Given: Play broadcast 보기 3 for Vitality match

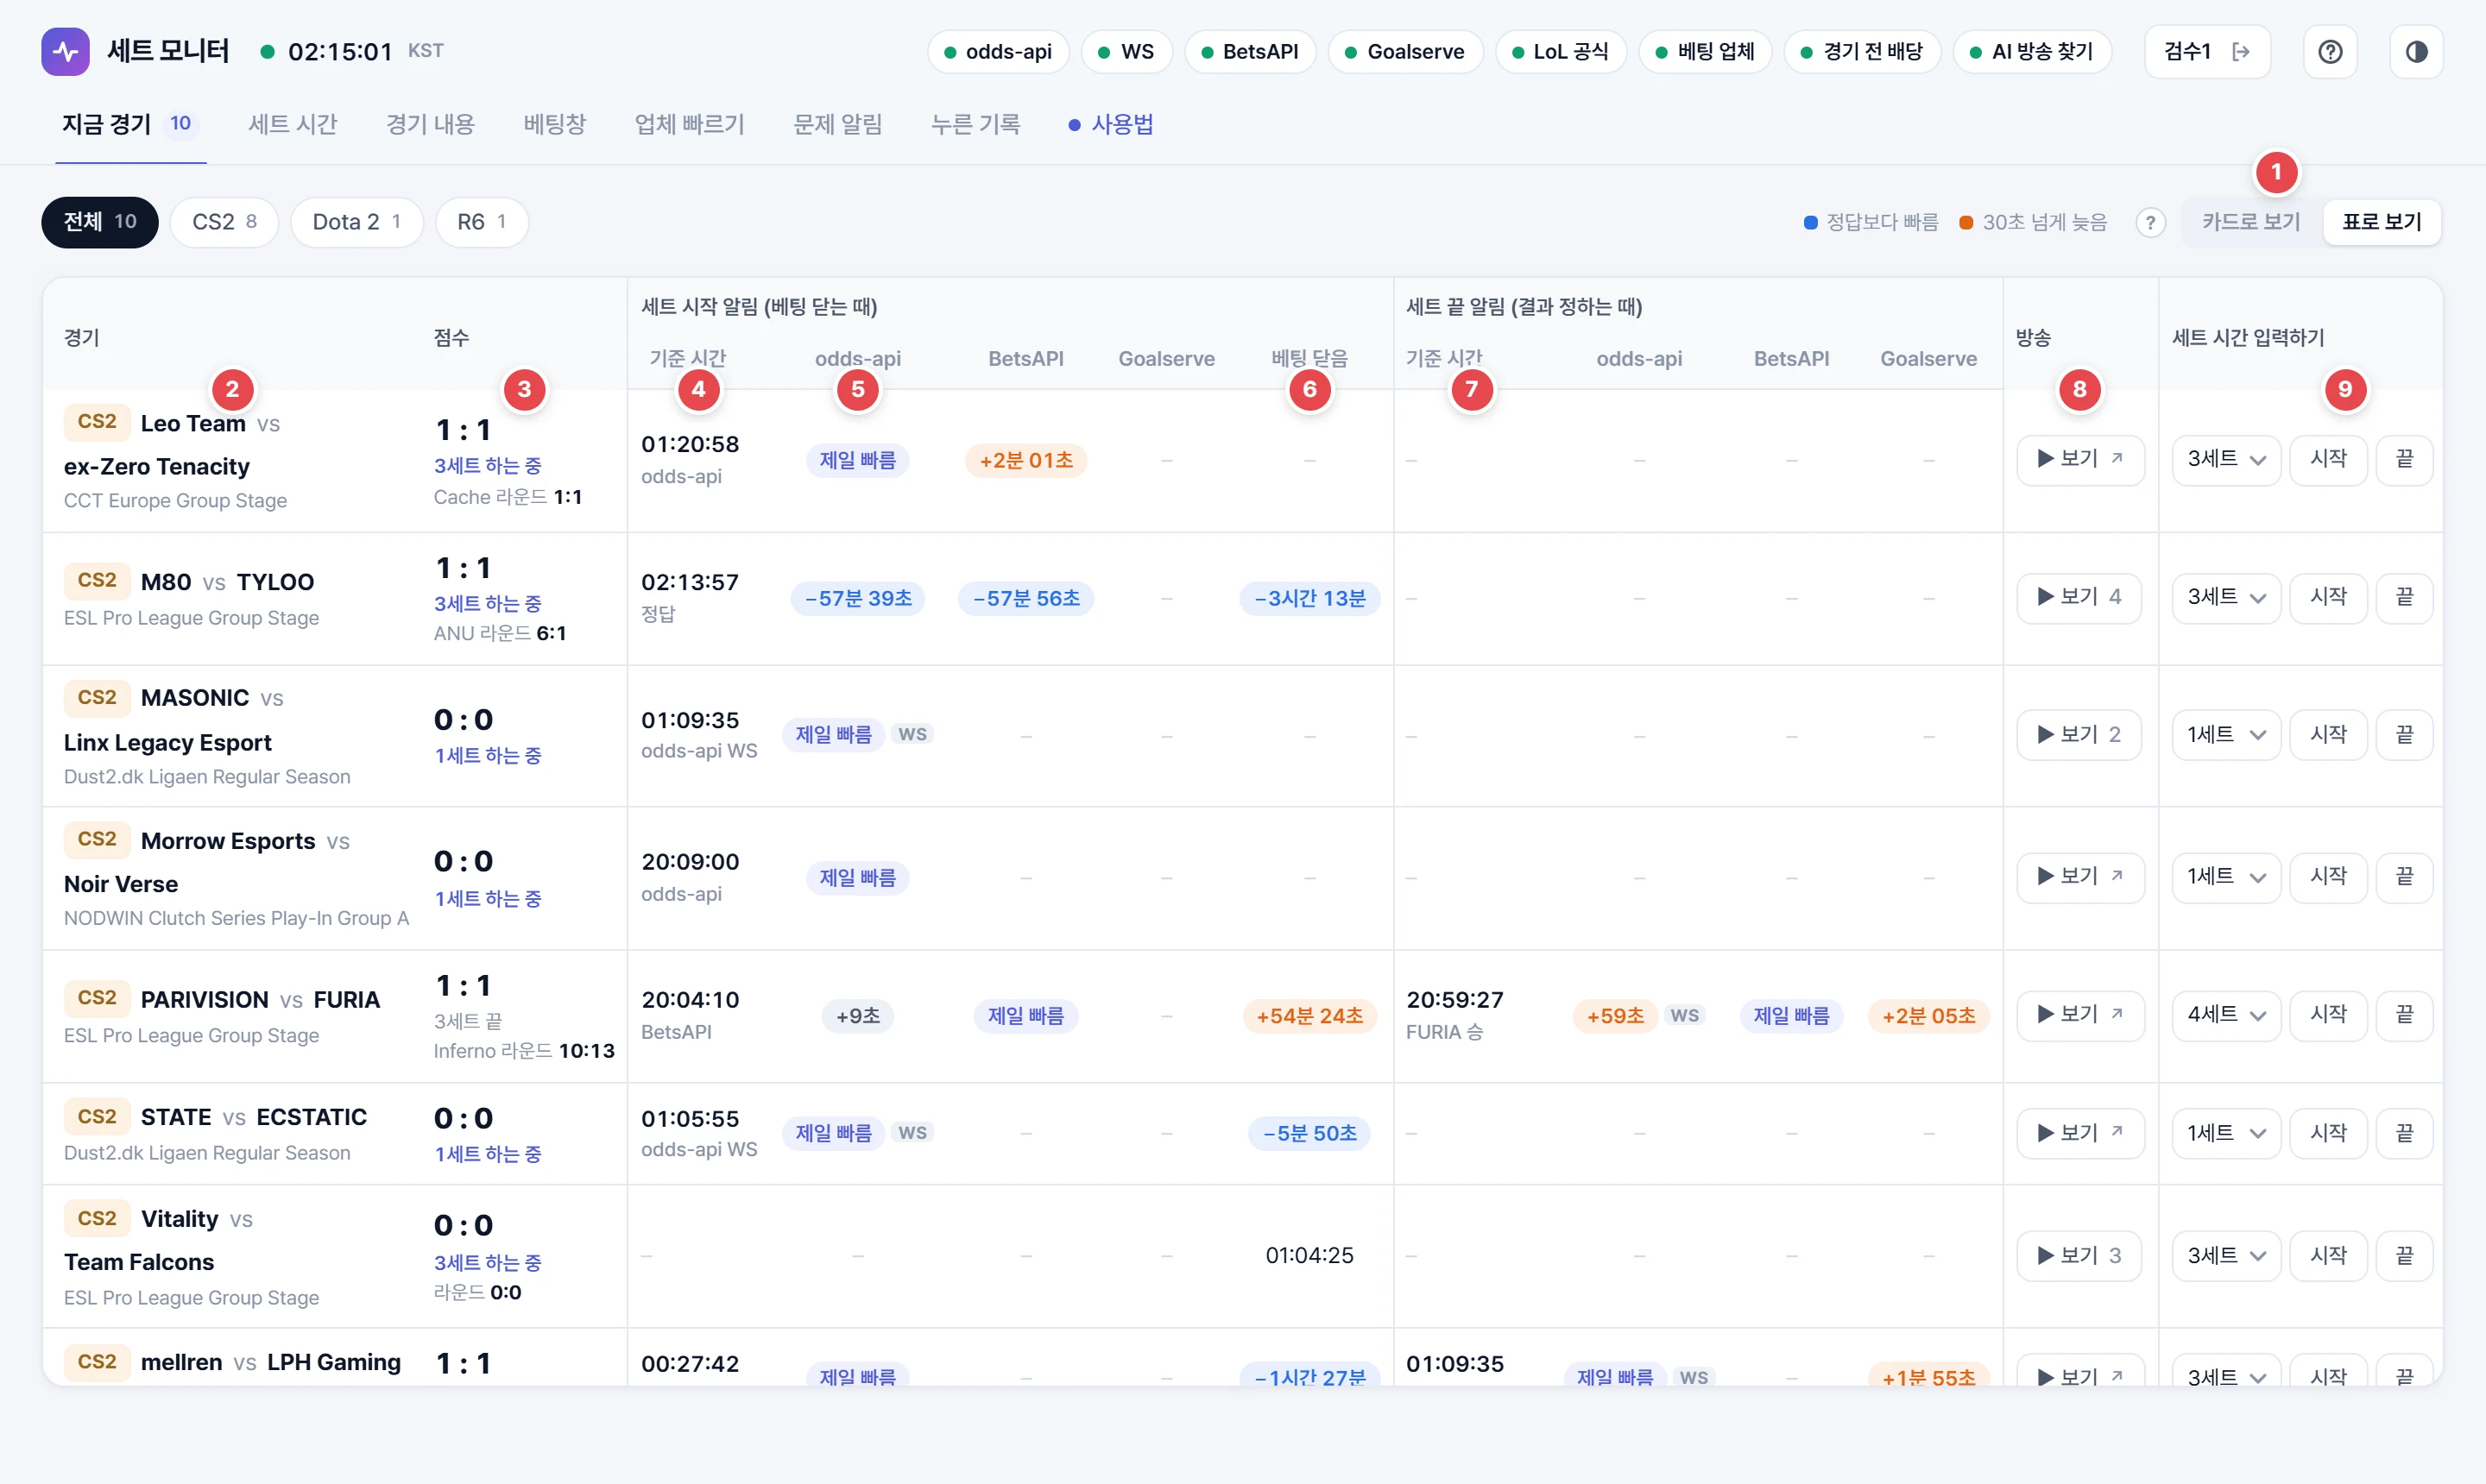Looking at the screenshot, I should [2079, 1255].
